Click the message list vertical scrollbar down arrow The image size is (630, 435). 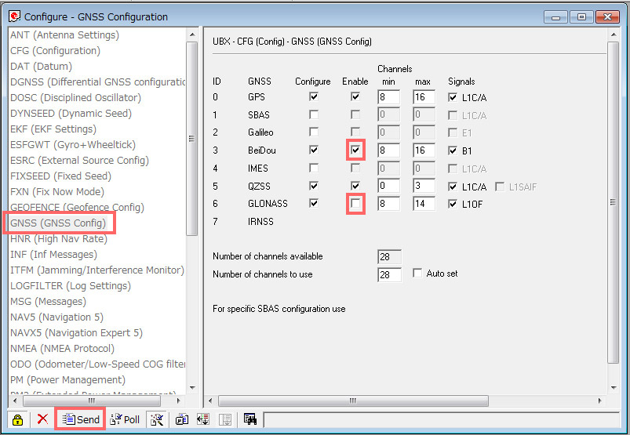(x=191, y=386)
